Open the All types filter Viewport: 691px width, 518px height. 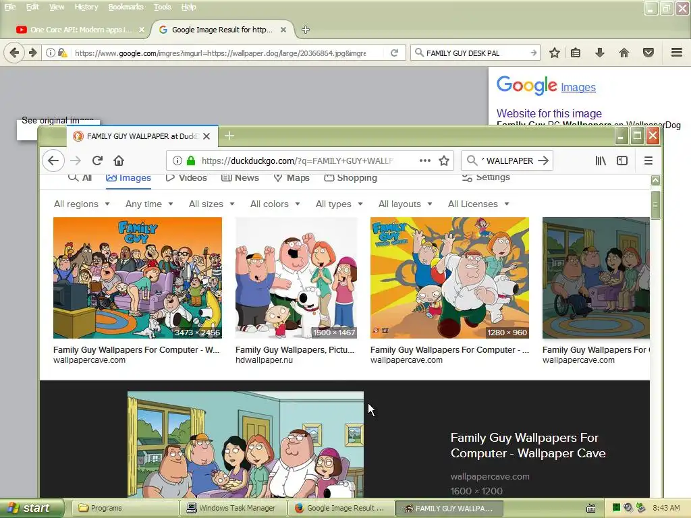[x=339, y=204]
